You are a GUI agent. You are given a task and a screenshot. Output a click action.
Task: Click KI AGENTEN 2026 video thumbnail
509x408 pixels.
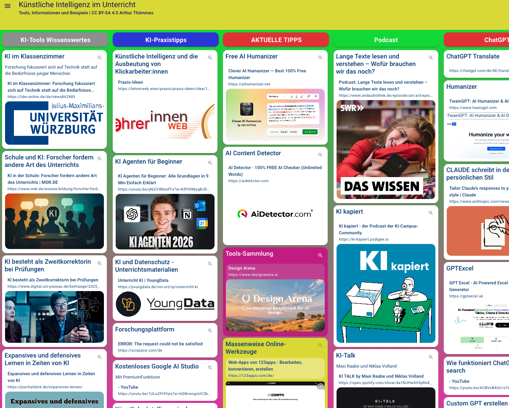(165, 222)
